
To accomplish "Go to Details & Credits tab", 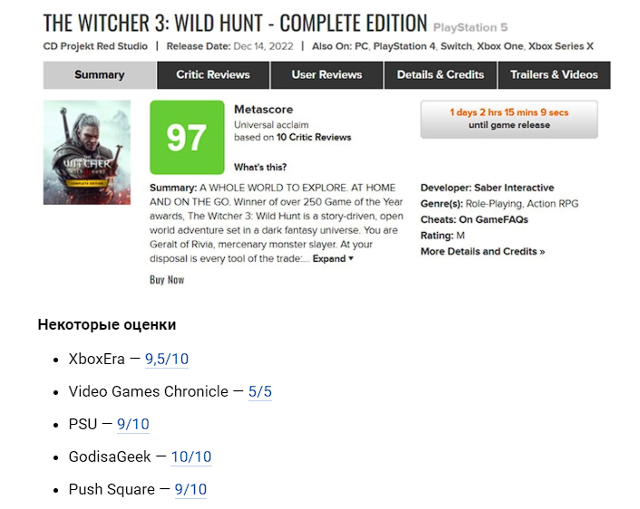I will pos(441,75).
